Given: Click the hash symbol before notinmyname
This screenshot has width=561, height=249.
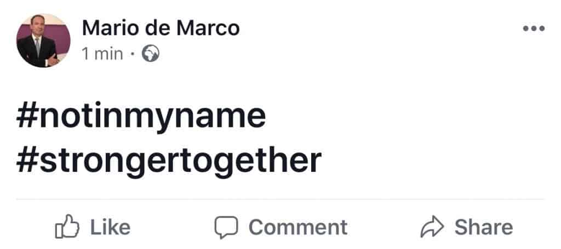Looking at the screenshot, I should [27, 117].
